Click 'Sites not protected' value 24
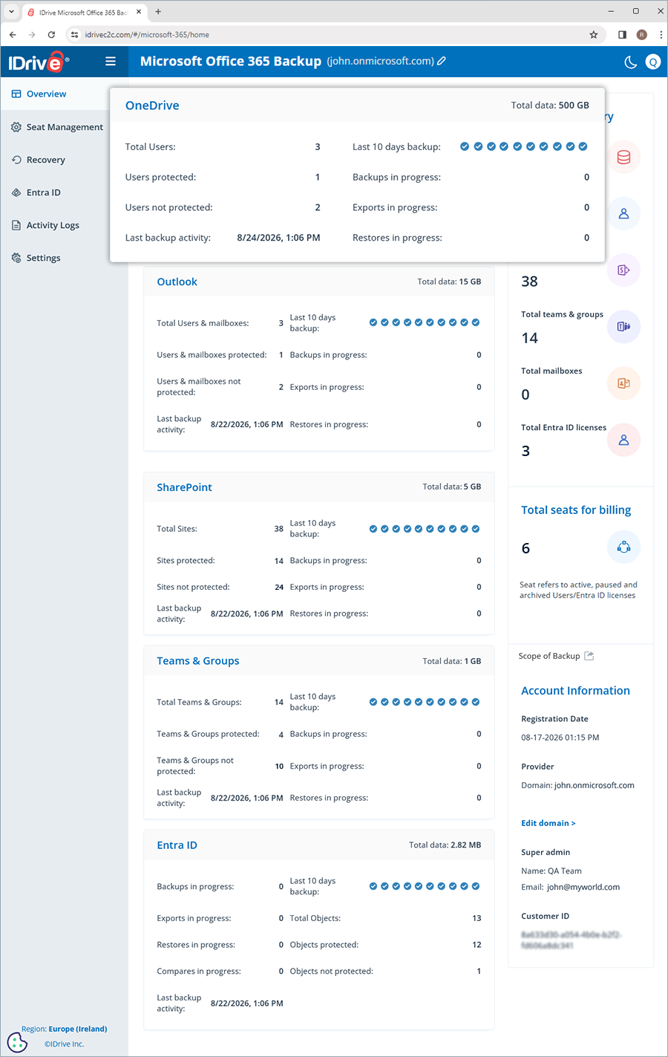 click(x=279, y=587)
